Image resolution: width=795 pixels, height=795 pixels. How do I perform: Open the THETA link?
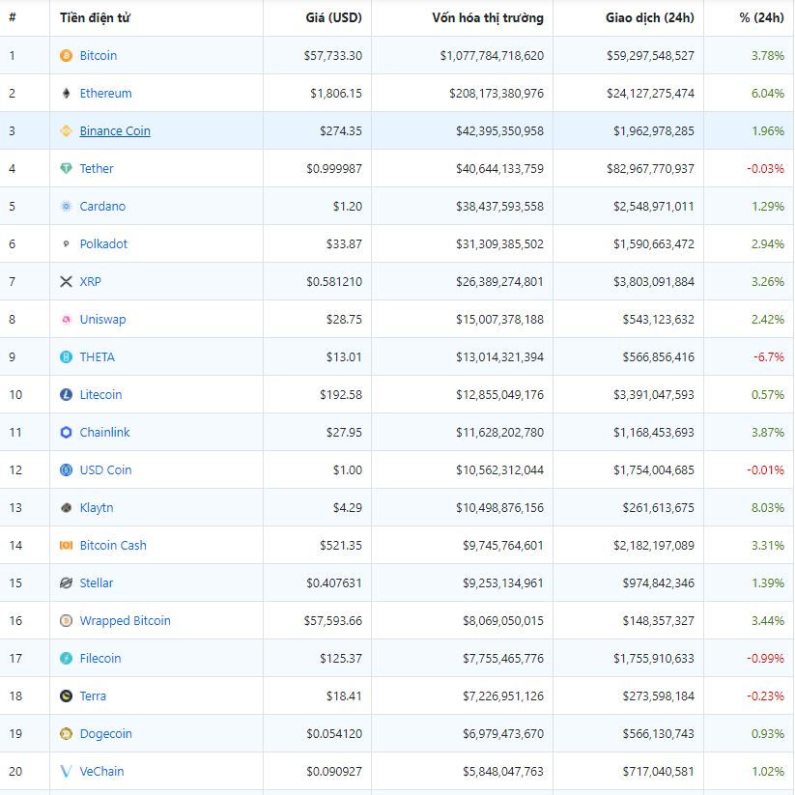pyautogui.click(x=98, y=357)
